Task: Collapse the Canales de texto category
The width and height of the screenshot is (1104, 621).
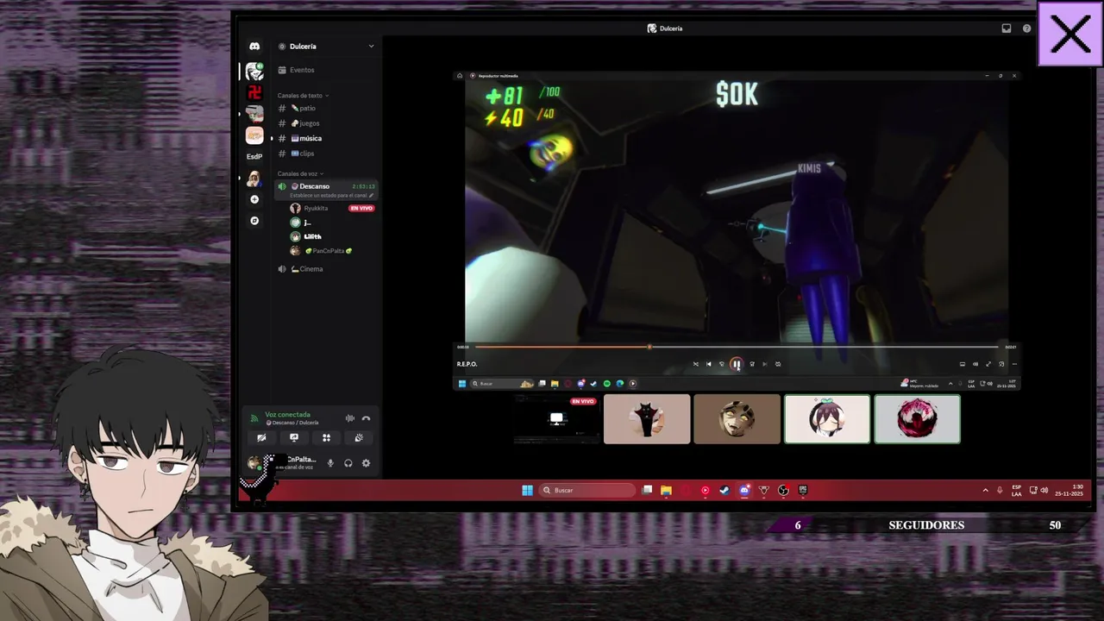Action: click(303, 96)
